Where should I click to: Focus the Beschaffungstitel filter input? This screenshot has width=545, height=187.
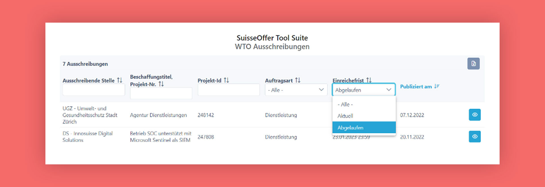pyautogui.click(x=161, y=93)
